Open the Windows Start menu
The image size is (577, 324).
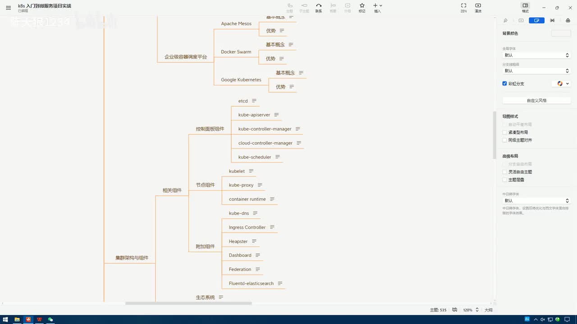click(x=5, y=319)
